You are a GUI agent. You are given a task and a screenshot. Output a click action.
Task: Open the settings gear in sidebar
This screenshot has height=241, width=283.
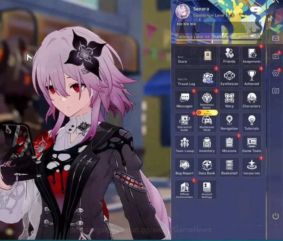[x=276, y=73]
